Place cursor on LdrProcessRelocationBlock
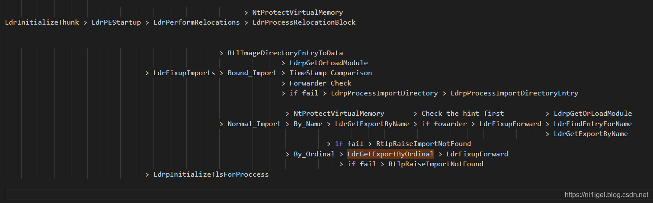The height and width of the screenshot is (203, 653). [x=304, y=22]
